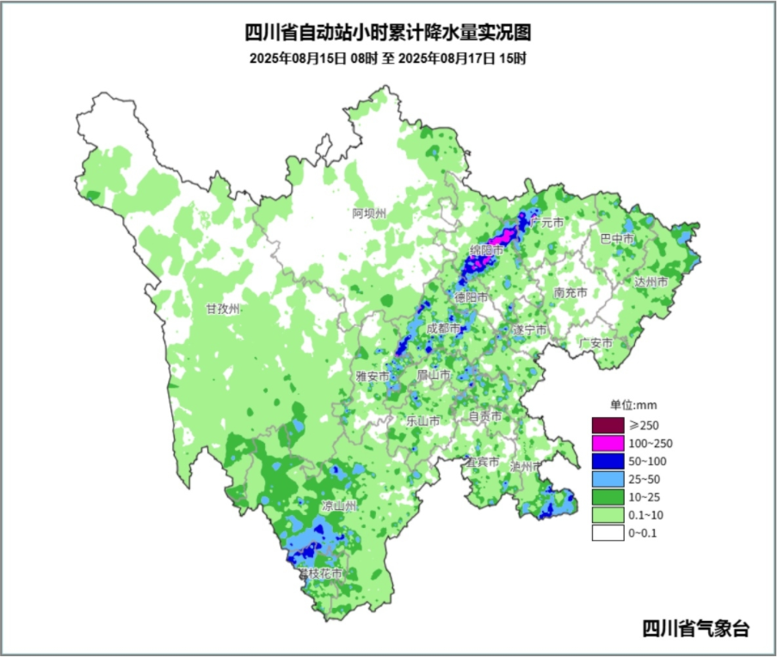Click the white 0~0.1 legend swatch
777x657 pixels.
pos(607,533)
